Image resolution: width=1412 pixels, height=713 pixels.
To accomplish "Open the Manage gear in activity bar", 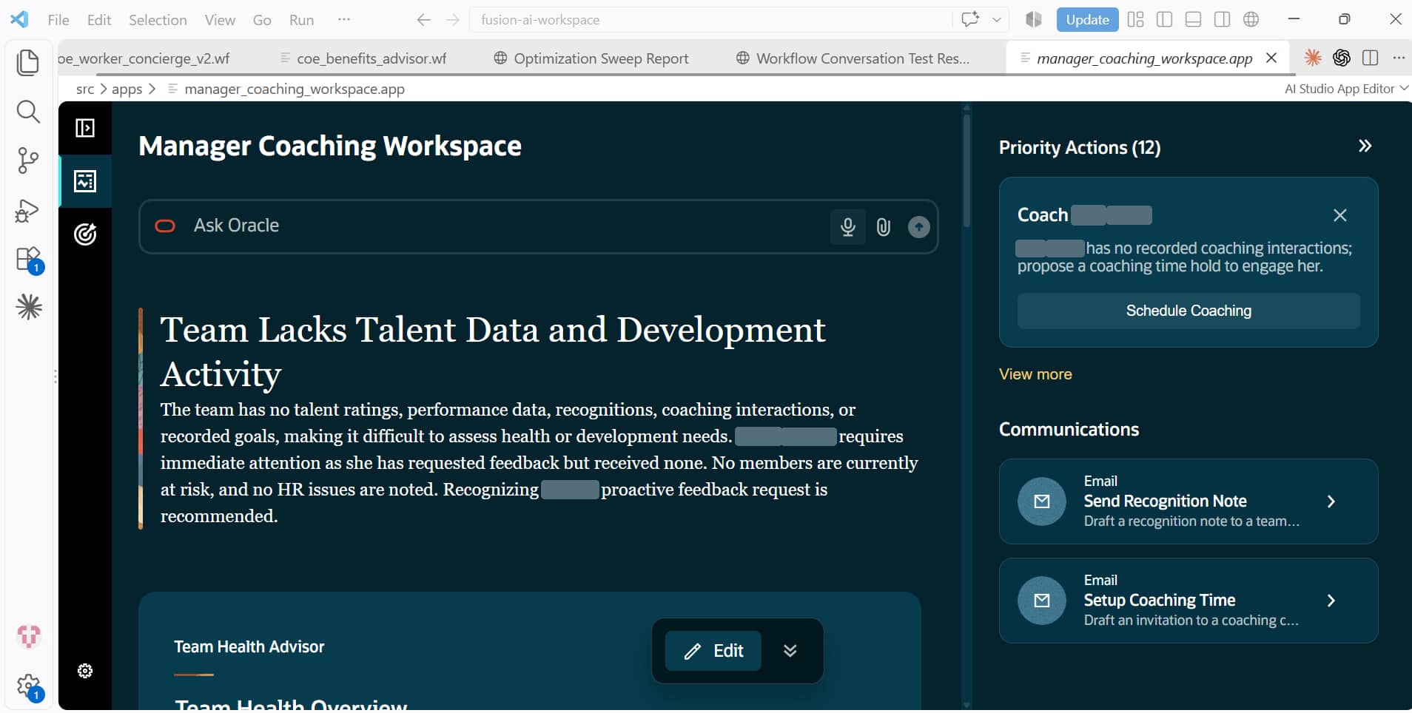I will (29, 686).
